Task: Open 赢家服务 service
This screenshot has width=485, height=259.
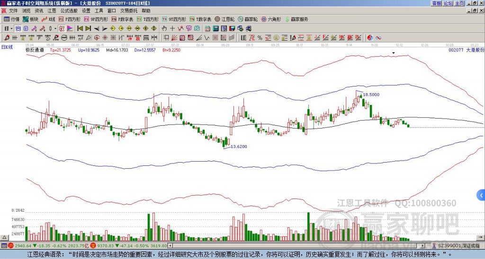Action: click(x=296, y=19)
